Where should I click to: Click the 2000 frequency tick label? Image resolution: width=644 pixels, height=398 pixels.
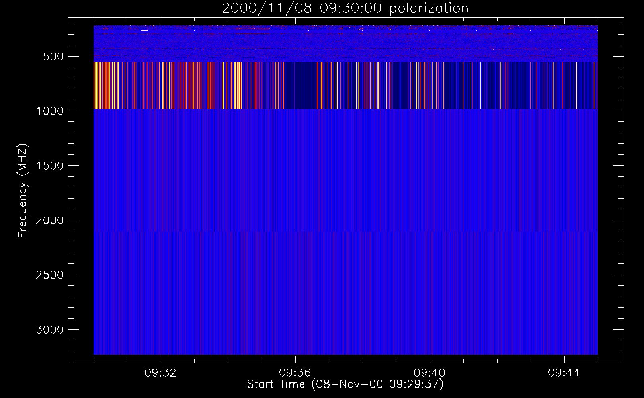[50, 220]
